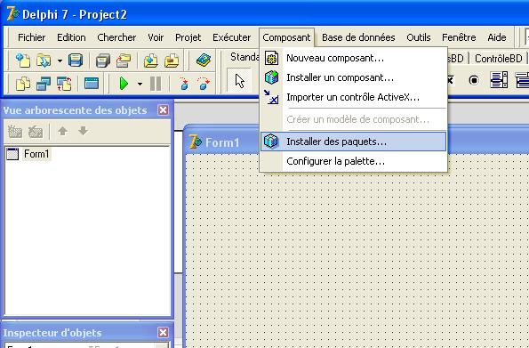Select the RadioButton component in palette
The image size is (529, 348).
pos(474,80)
